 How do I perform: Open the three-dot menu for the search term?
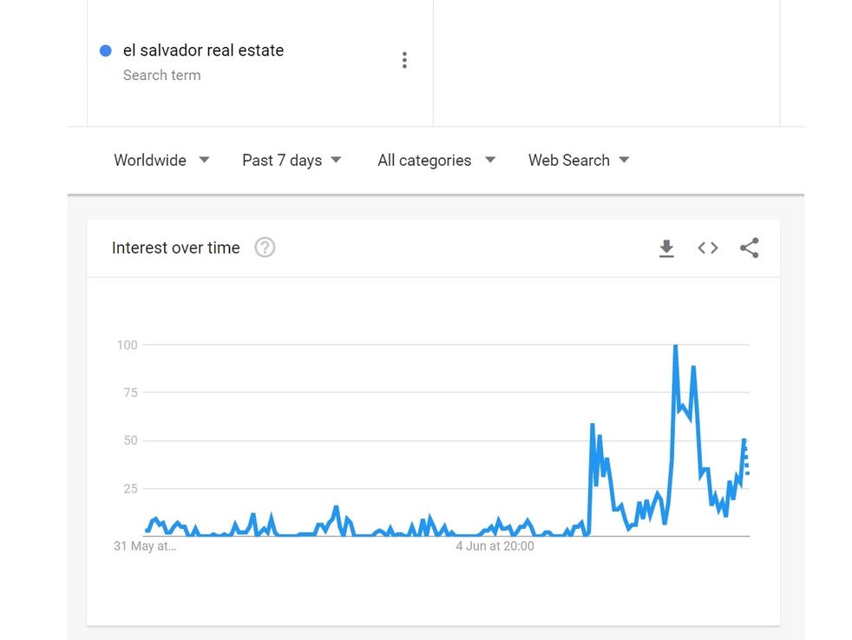(x=404, y=60)
